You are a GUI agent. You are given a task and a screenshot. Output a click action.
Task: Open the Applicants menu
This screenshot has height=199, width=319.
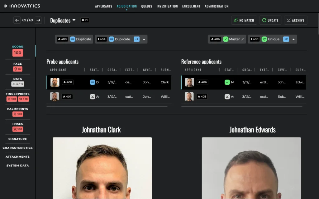point(103,6)
